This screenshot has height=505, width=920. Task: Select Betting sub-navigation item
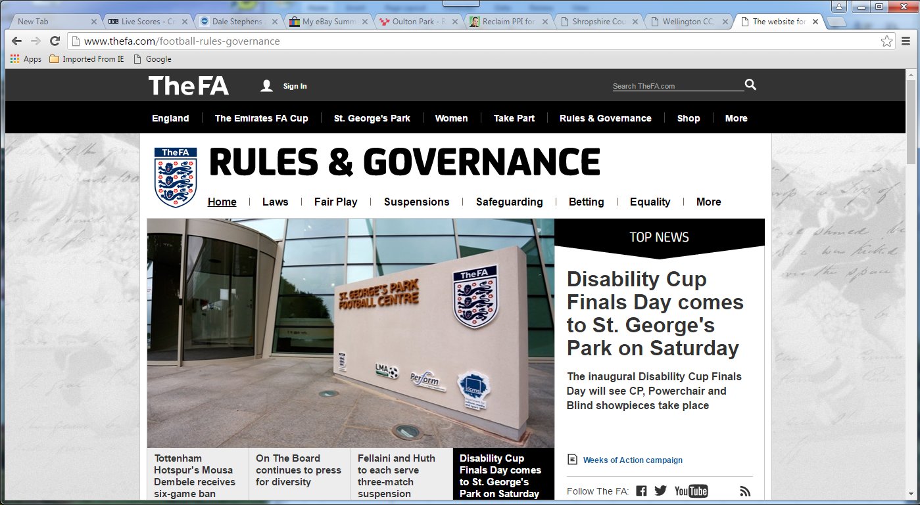(587, 202)
